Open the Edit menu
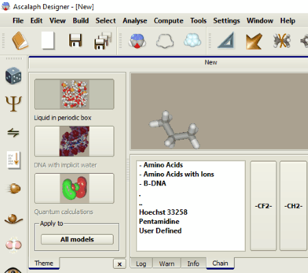Image resolution: width=308 pixels, height=273 pixels. (x=36, y=21)
